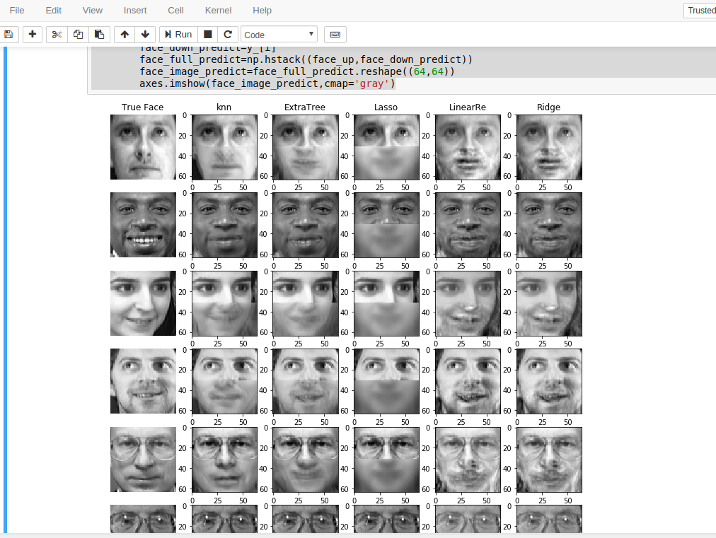Open the Insert menu
Image resolution: width=716 pixels, height=538 pixels.
[x=135, y=10]
